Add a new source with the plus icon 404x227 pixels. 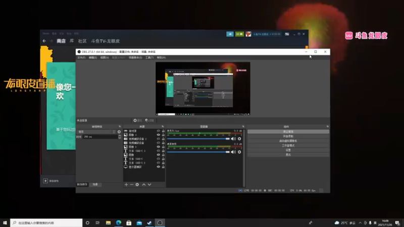[x=126, y=185]
